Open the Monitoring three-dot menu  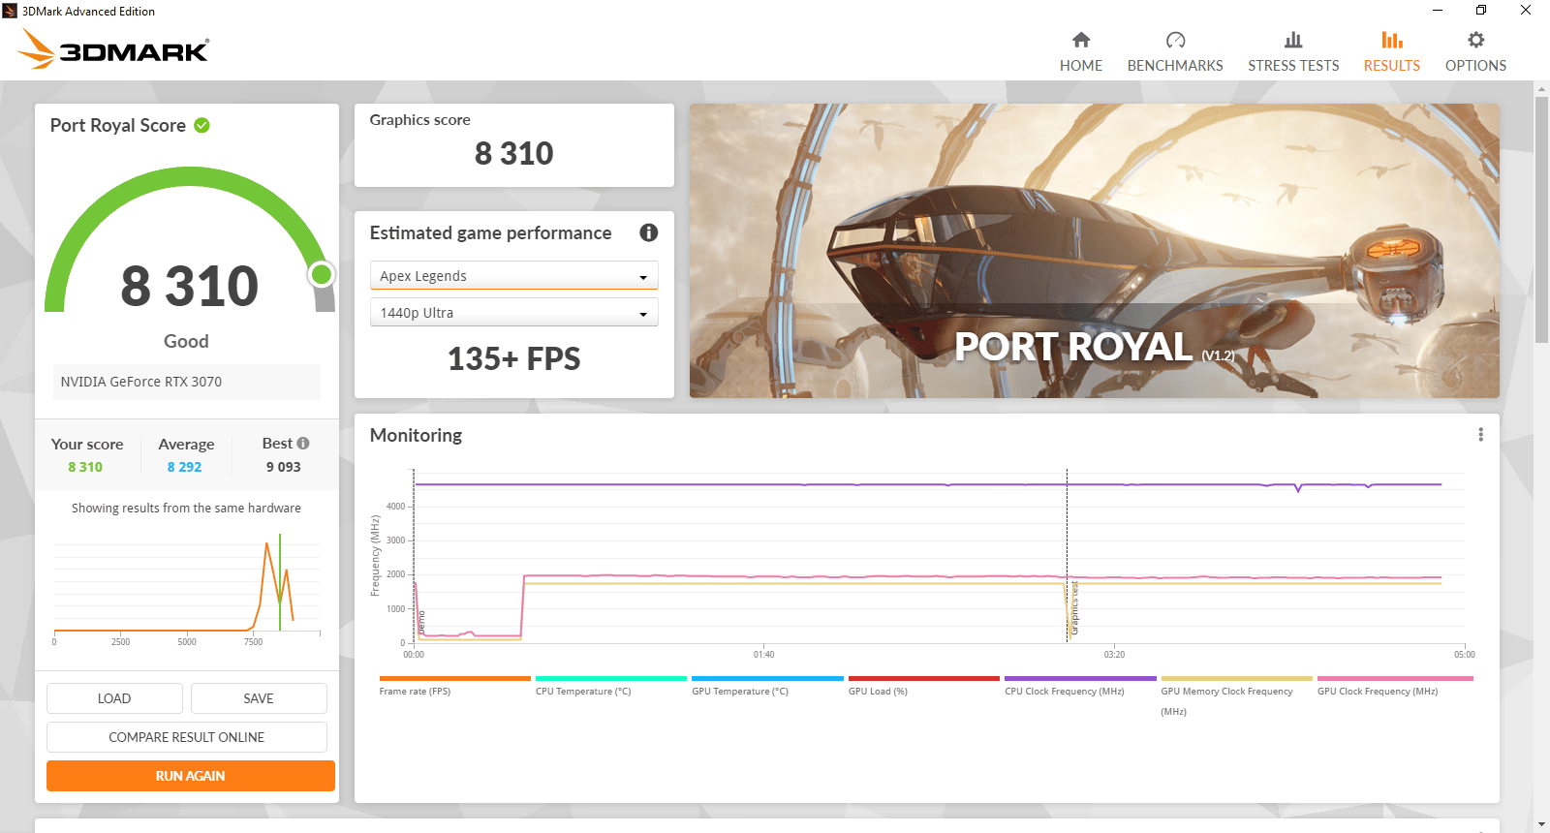1480,435
